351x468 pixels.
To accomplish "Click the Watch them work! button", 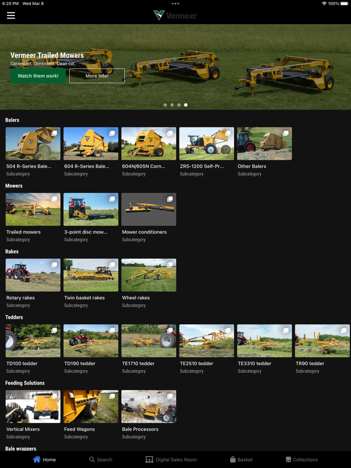I will (38, 76).
